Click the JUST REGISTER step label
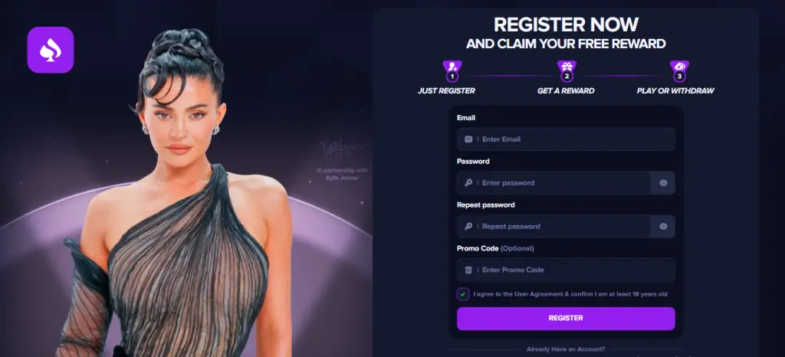The image size is (785, 357). (x=447, y=91)
